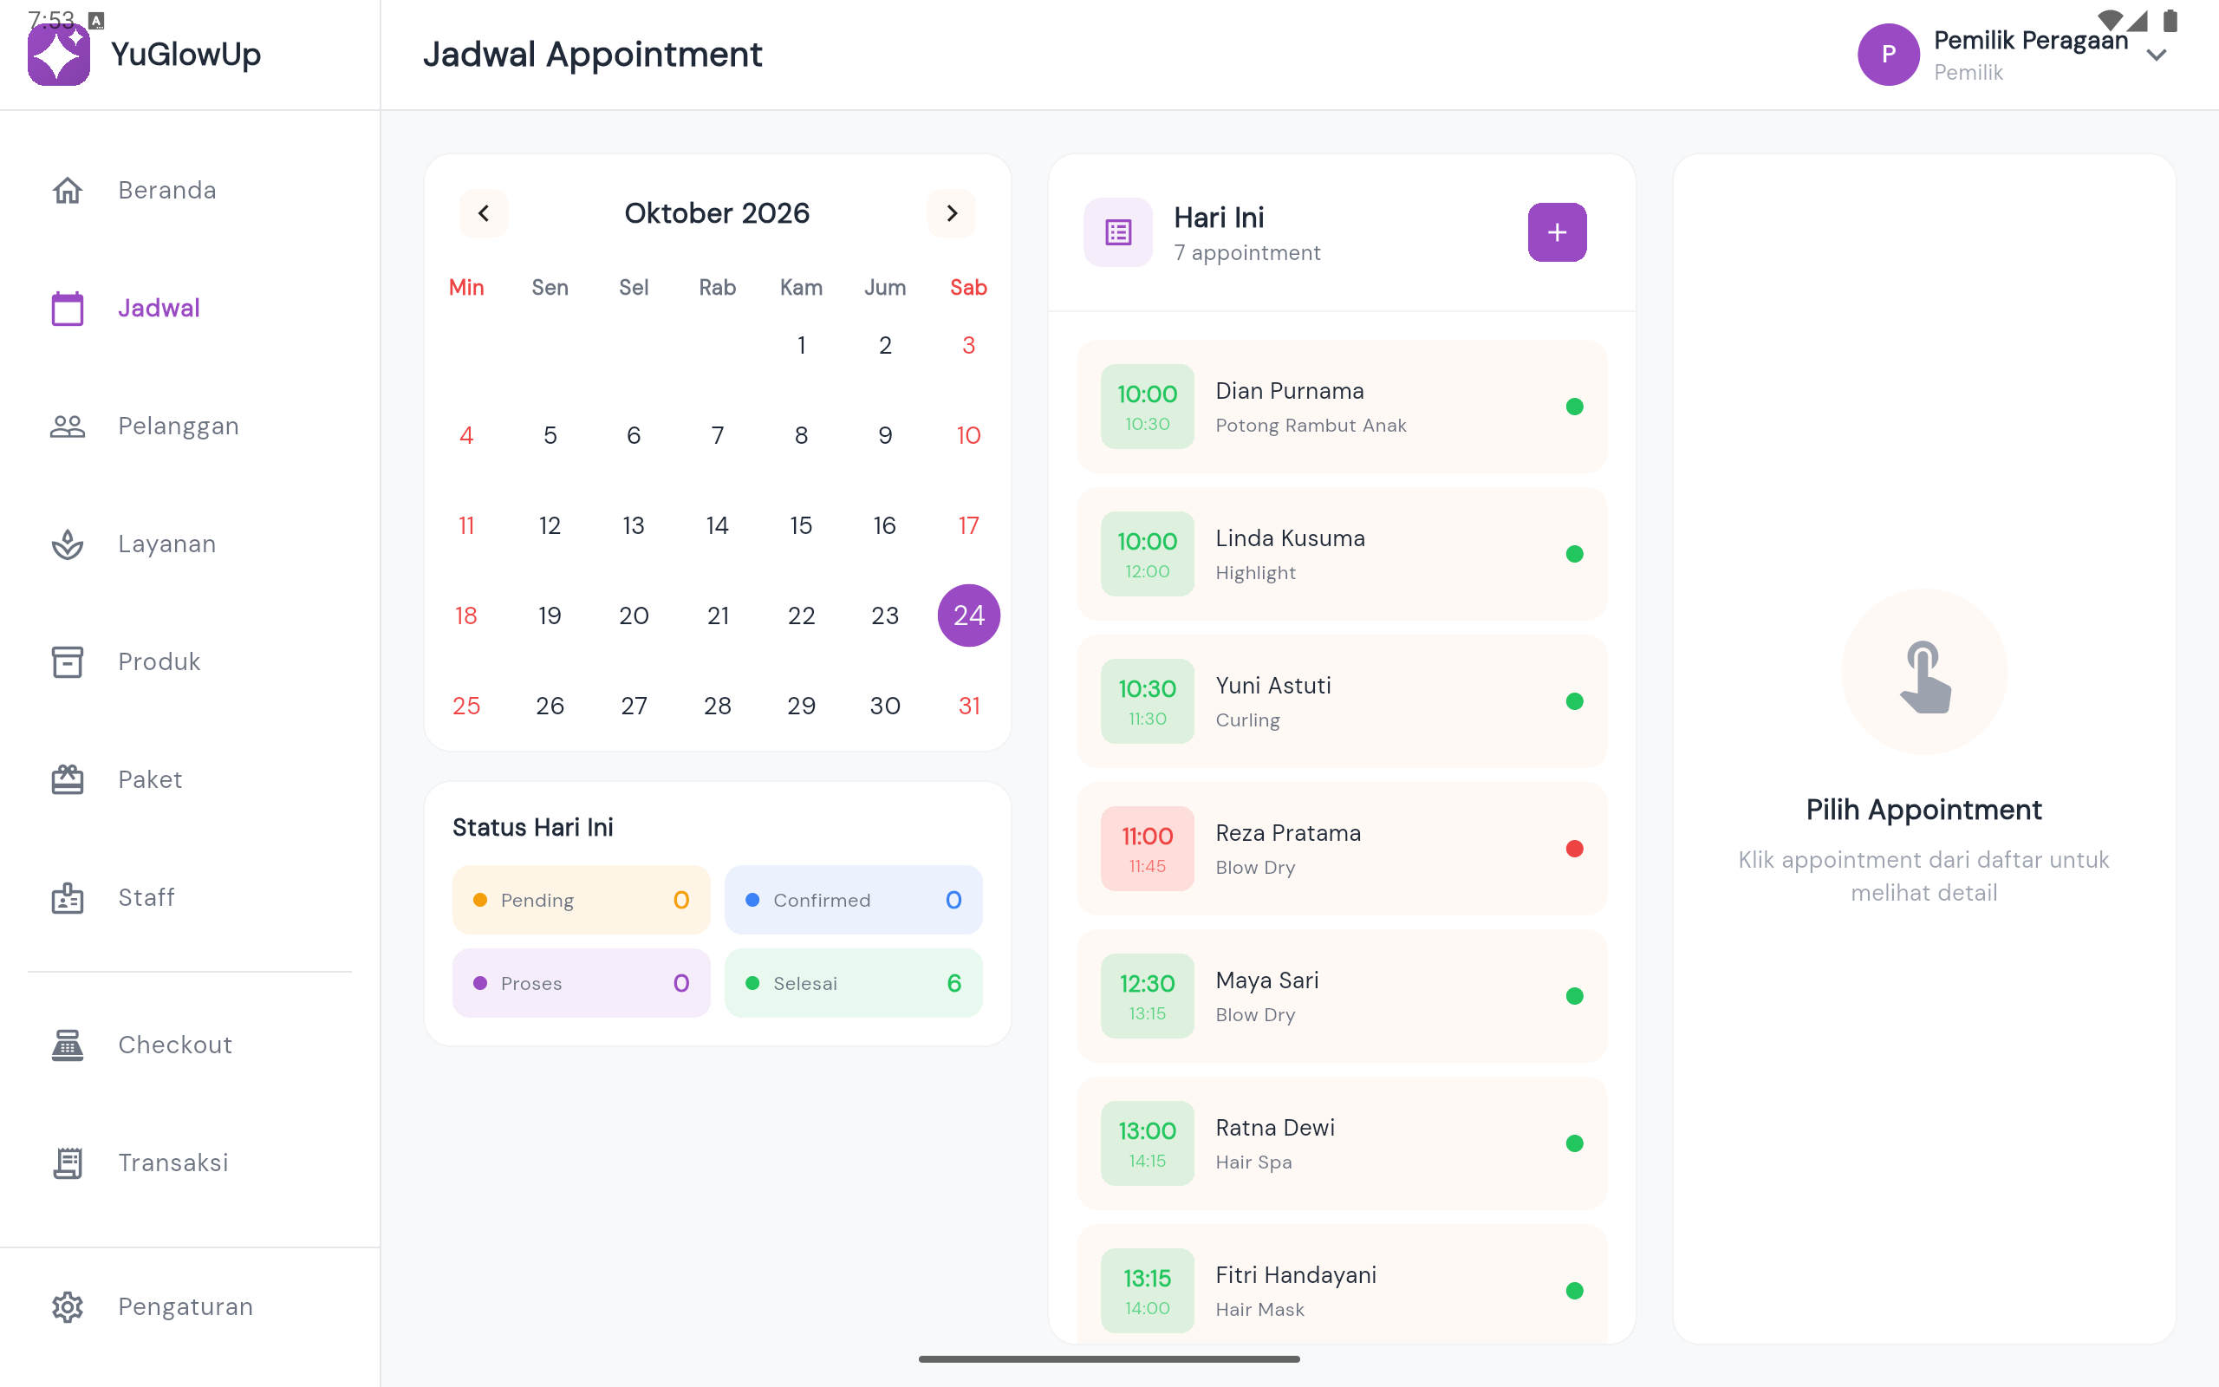Select date 24 on calendar

[968, 615]
